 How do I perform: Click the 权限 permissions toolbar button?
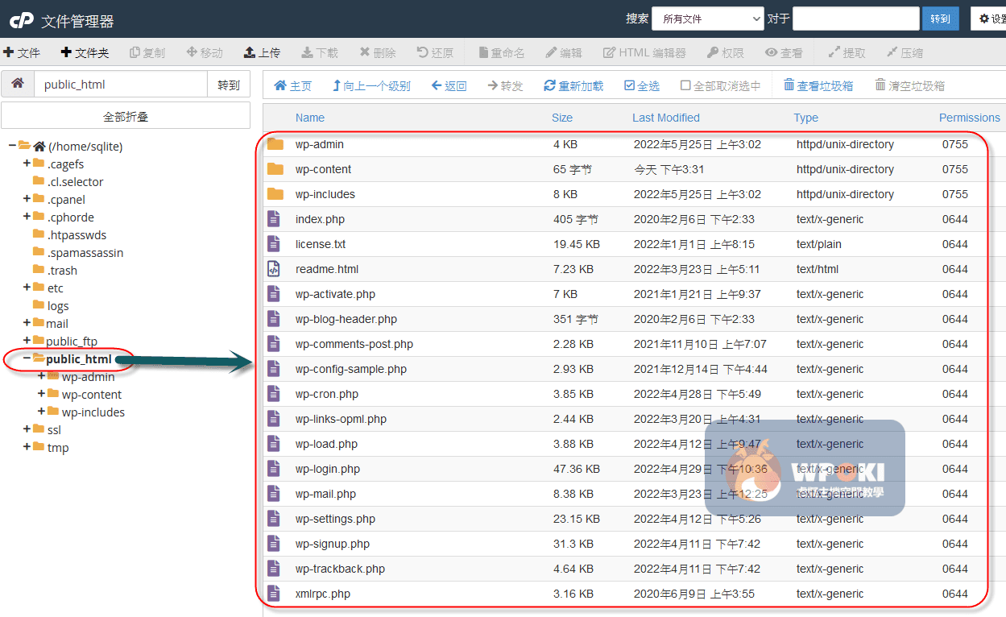pos(726,52)
